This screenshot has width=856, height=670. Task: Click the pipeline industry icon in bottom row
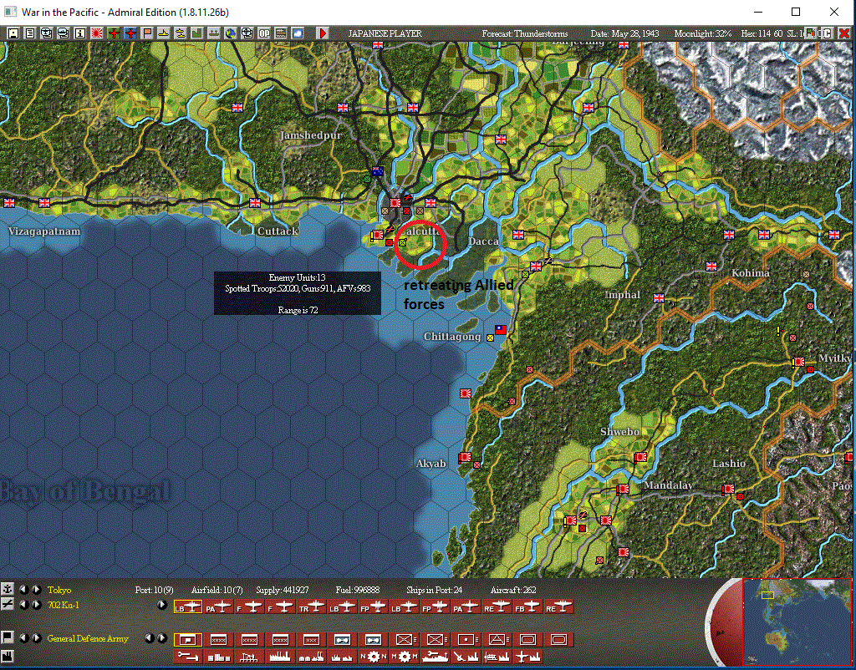pos(187,657)
